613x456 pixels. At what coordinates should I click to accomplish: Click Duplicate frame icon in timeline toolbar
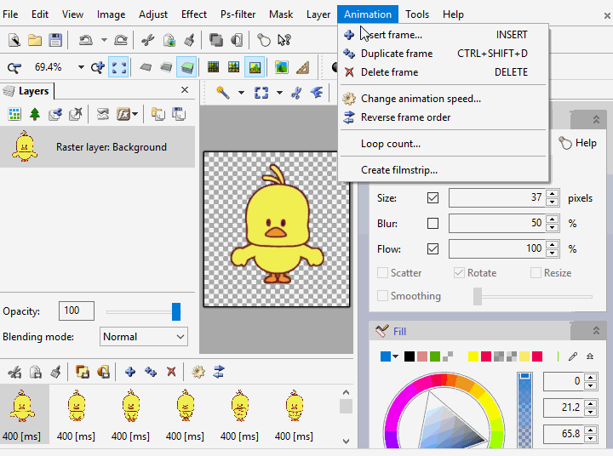(x=151, y=372)
